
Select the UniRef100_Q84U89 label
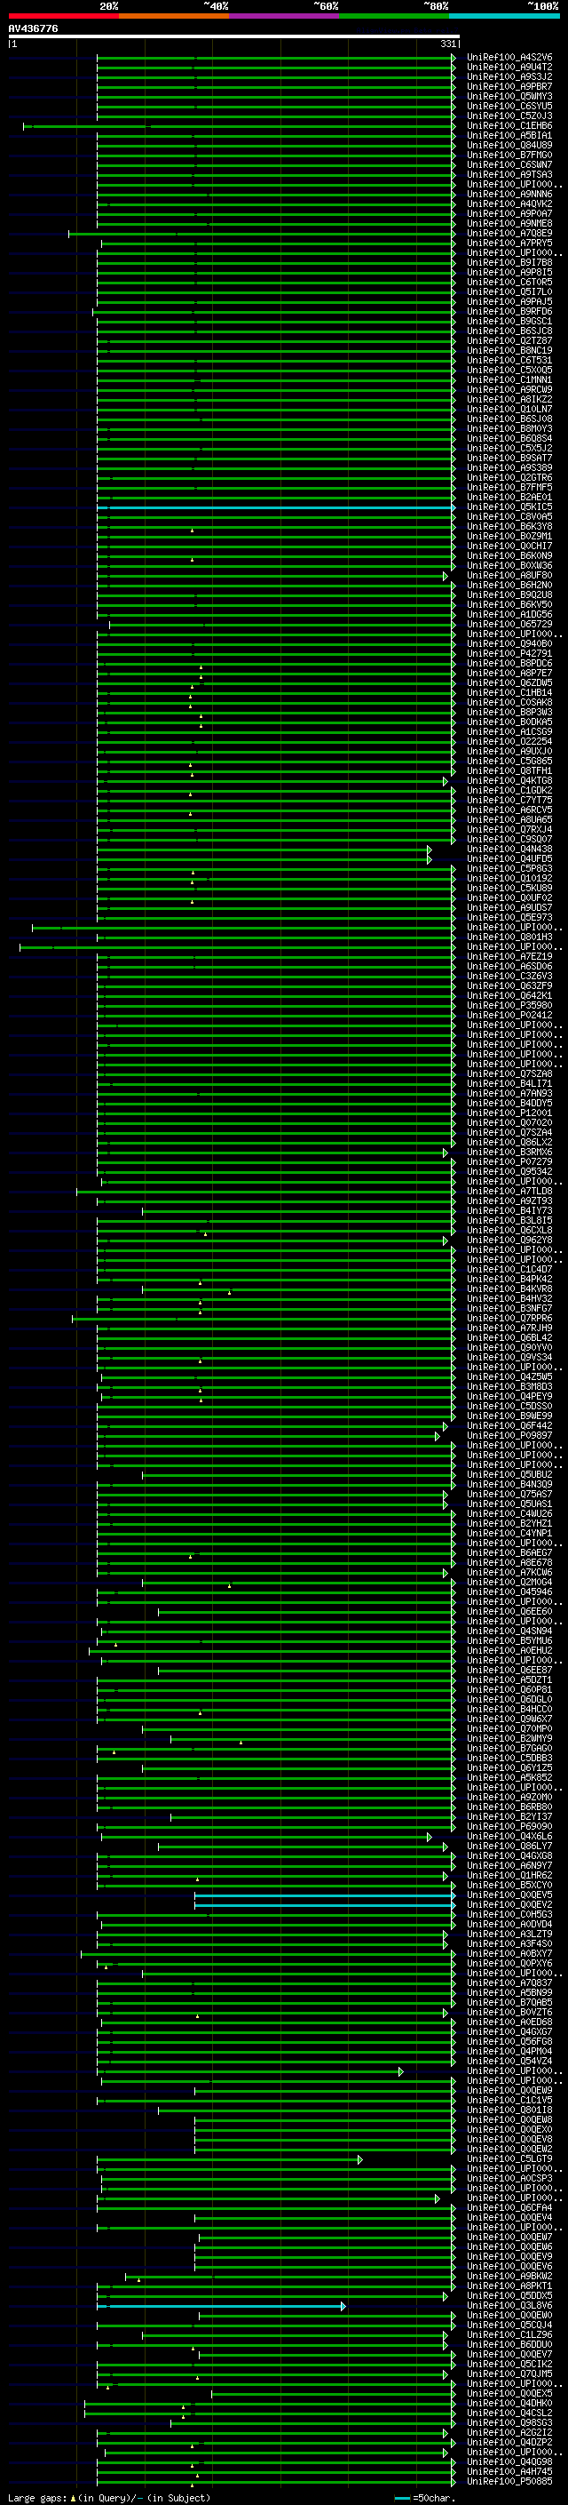click(509, 145)
